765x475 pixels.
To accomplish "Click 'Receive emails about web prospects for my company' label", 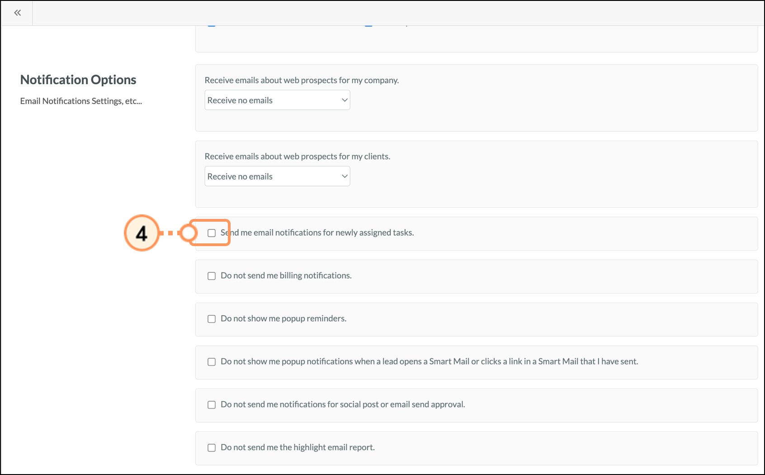I will [302, 80].
